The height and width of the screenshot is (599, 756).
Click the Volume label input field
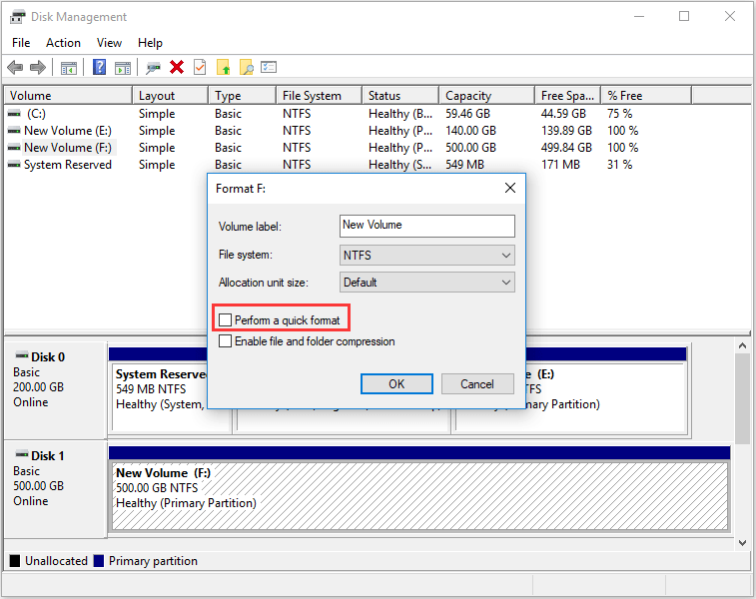[x=427, y=226]
